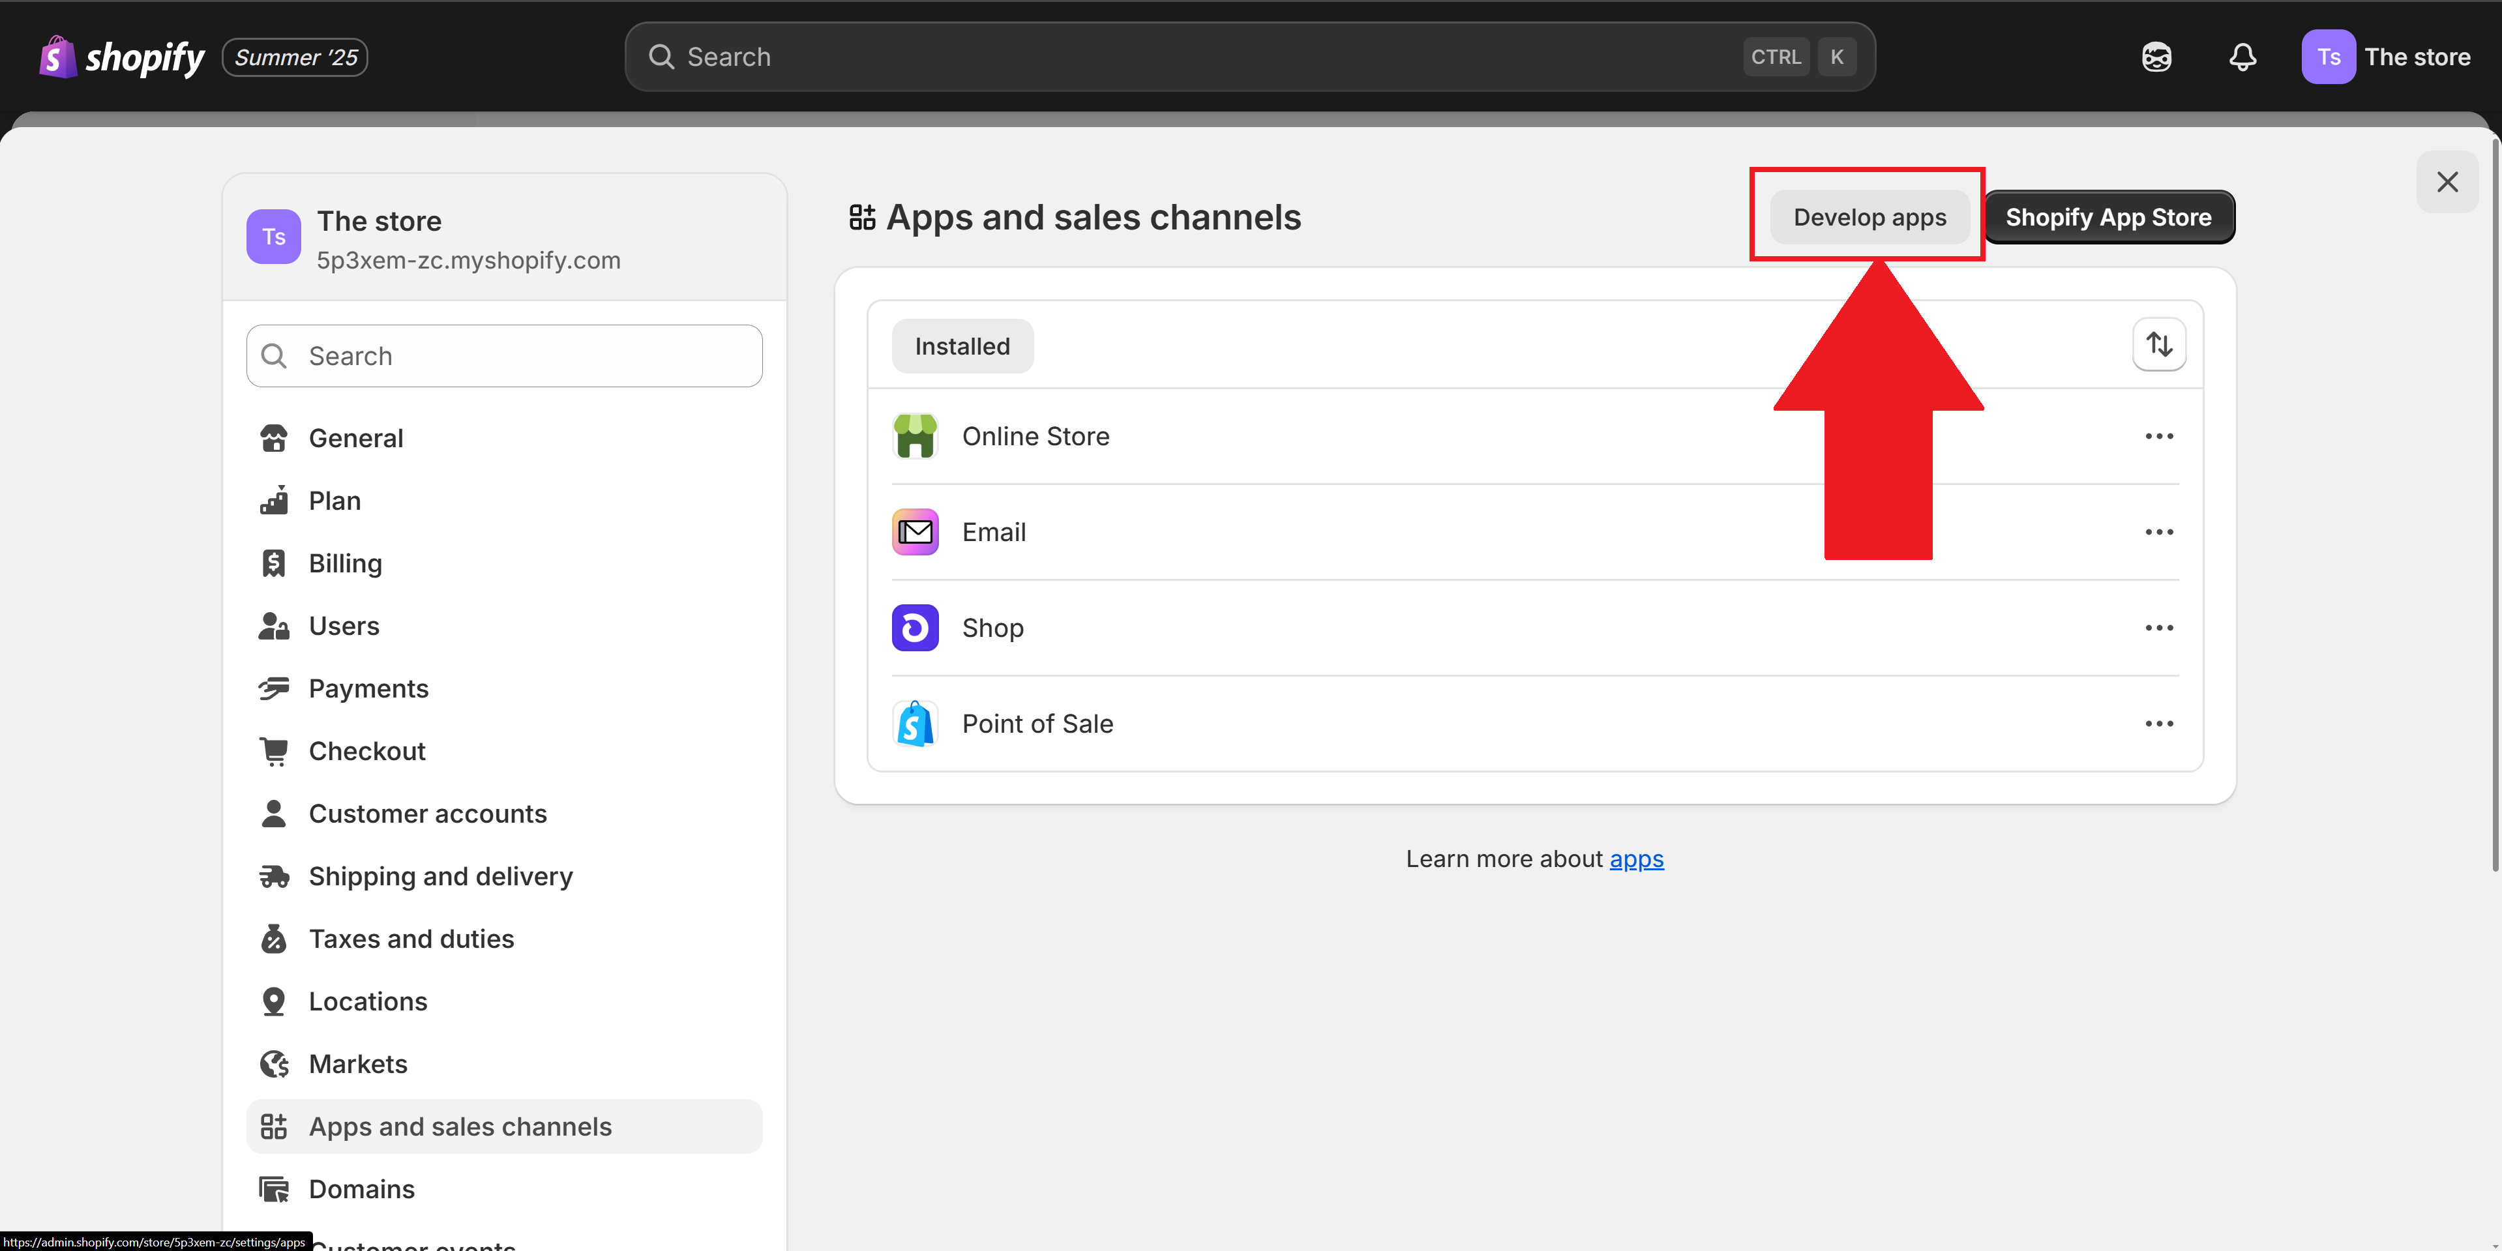Select the Online Store channel icon
Screen dimensions: 2502x1251
tap(914, 436)
